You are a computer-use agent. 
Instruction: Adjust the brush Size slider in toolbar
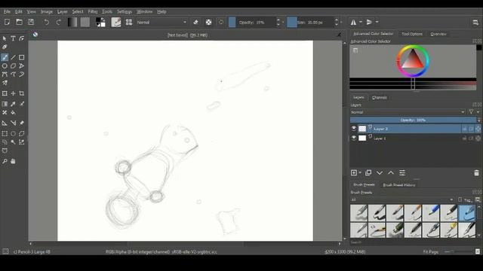tap(310, 22)
